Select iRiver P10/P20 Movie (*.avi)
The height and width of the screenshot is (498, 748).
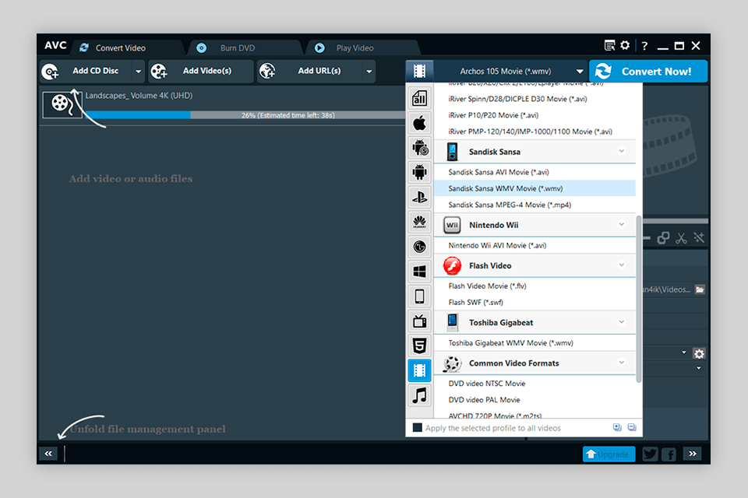535,115
